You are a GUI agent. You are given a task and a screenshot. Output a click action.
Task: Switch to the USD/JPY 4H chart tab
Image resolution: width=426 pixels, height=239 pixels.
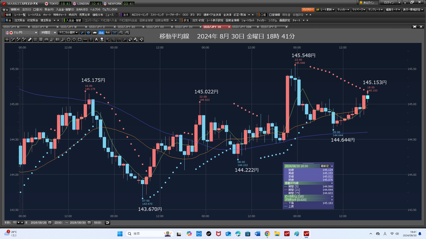click(155, 27)
